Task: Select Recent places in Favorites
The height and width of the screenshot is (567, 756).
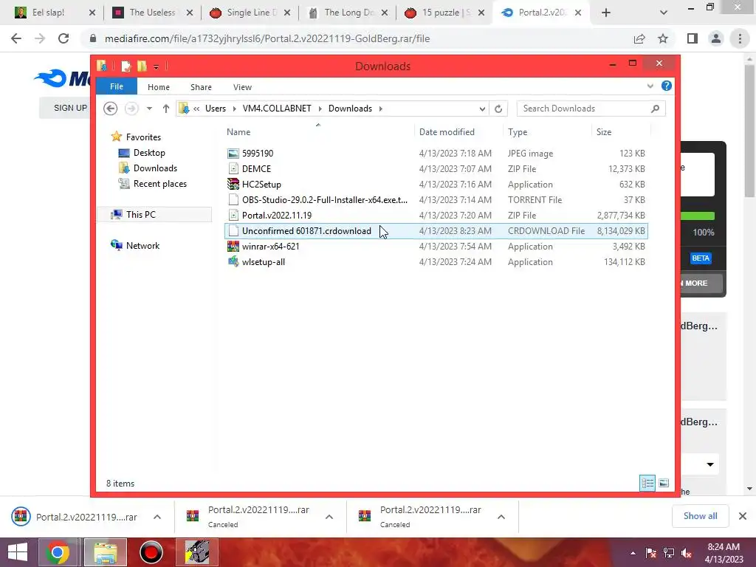Action: [159, 184]
